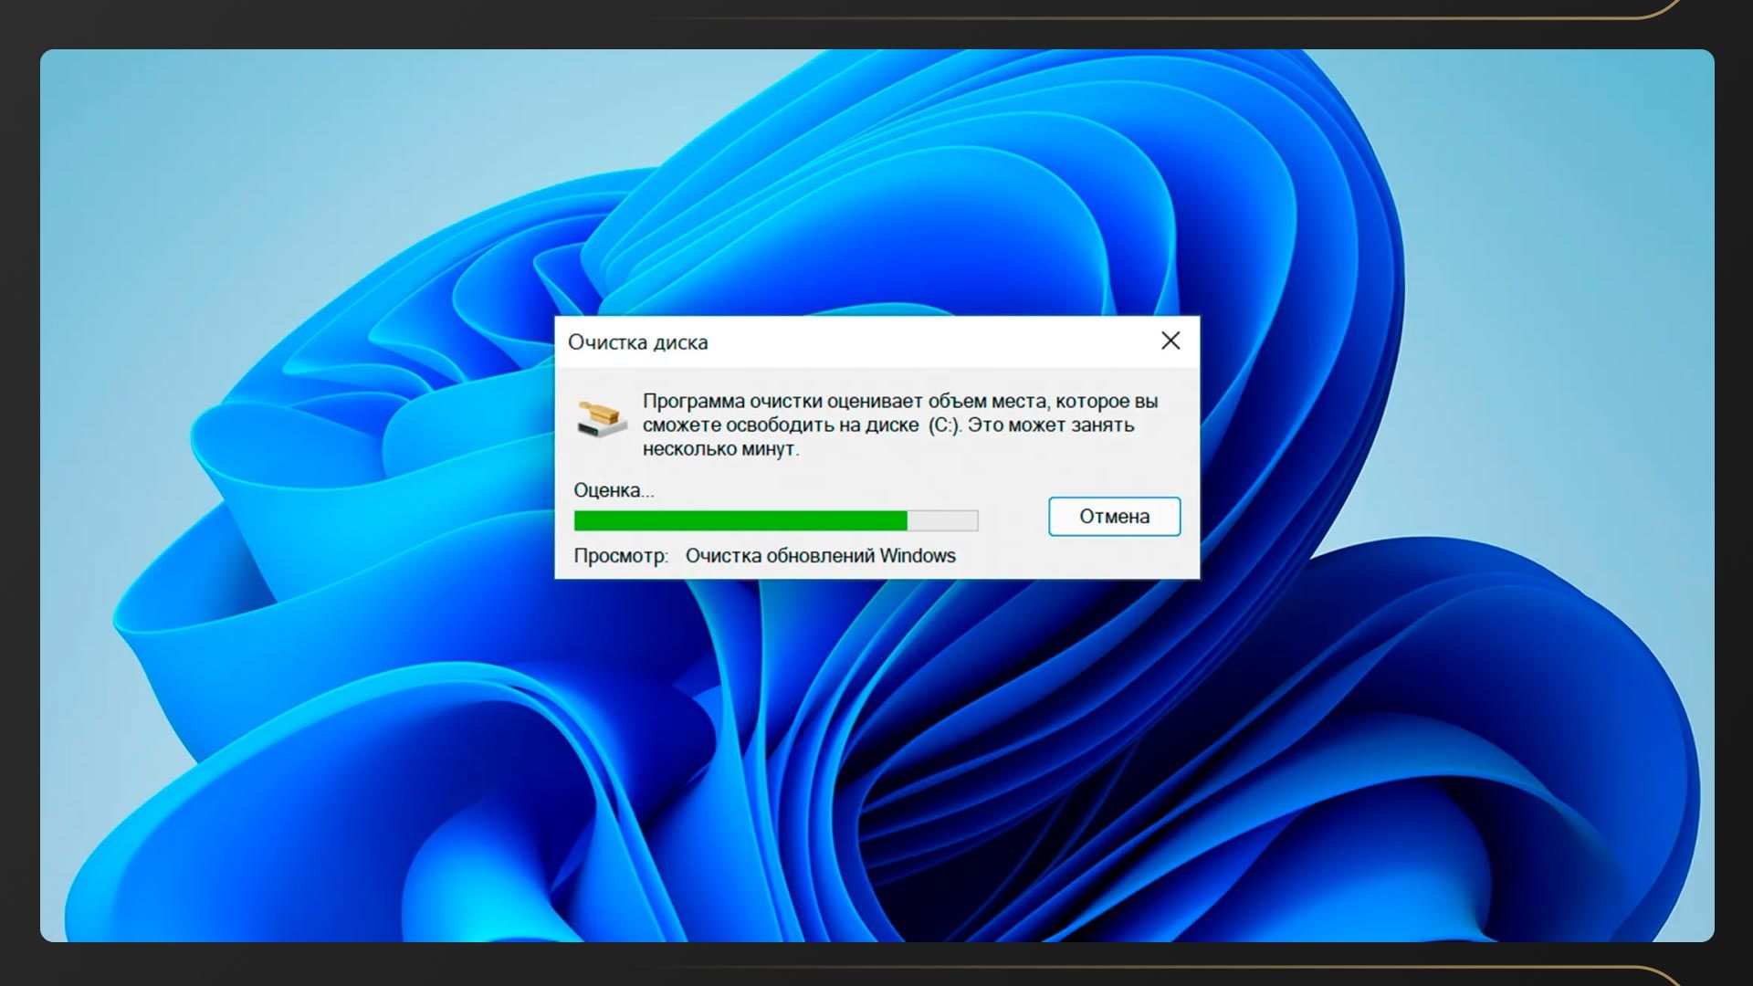Click the (C:) drive mention in message
Viewport: 1753px width, 986px height.
coord(944,425)
